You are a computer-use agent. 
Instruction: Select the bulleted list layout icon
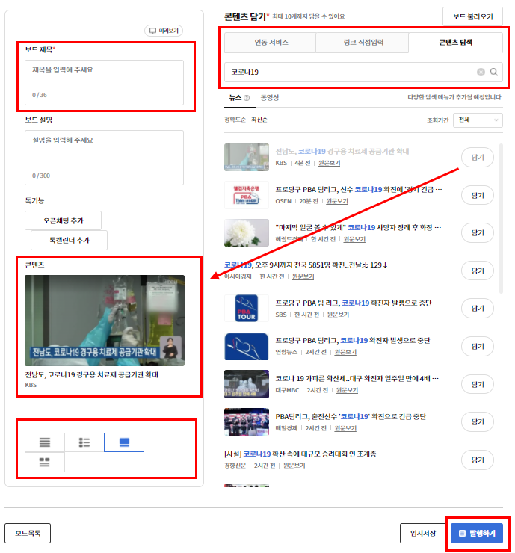coord(84,442)
